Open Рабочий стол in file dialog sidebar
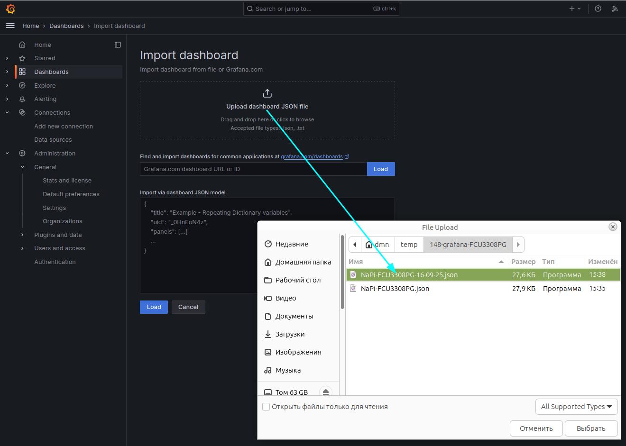 pos(293,280)
